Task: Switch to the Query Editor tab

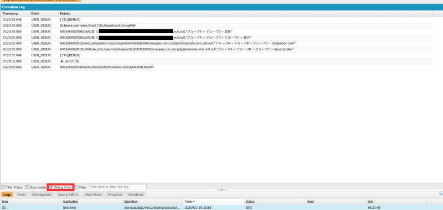Action: pyautogui.click(x=68, y=195)
